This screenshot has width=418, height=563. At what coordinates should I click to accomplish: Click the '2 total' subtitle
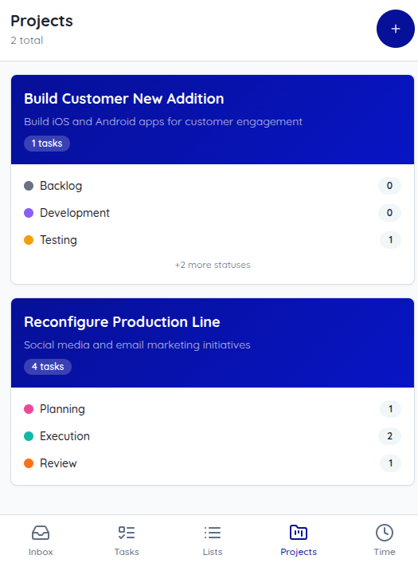[x=27, y=40]
